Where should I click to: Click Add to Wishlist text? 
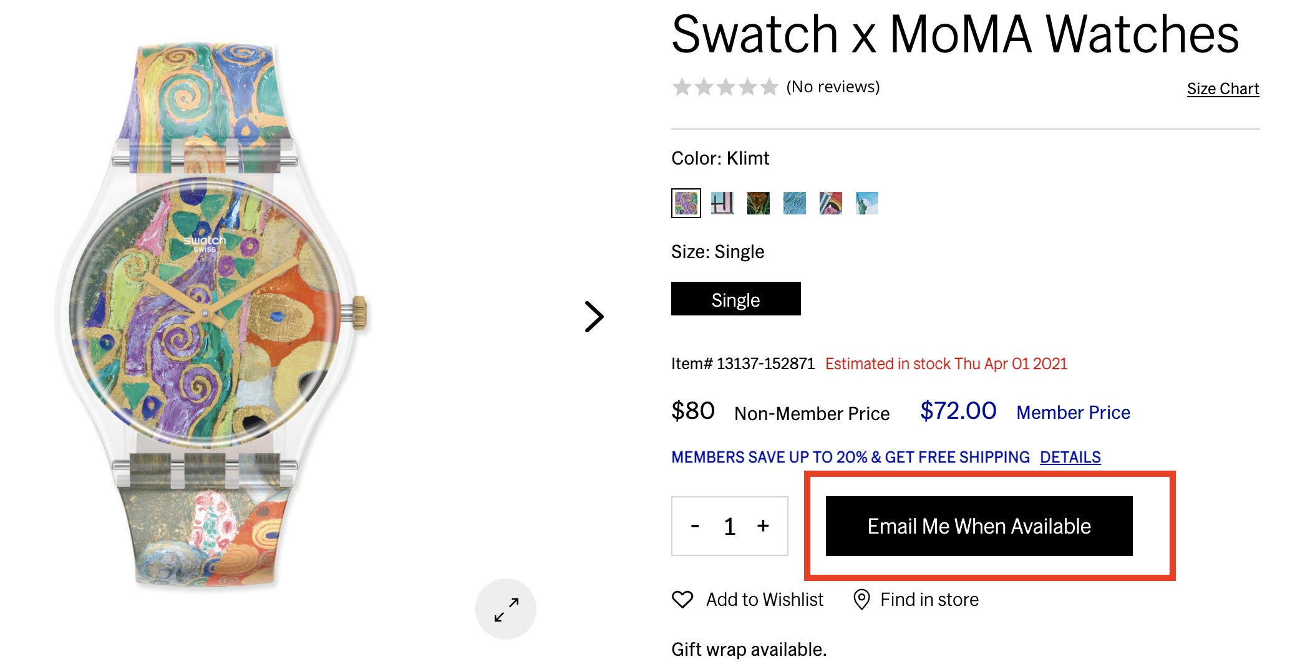(x=765, y=600)
